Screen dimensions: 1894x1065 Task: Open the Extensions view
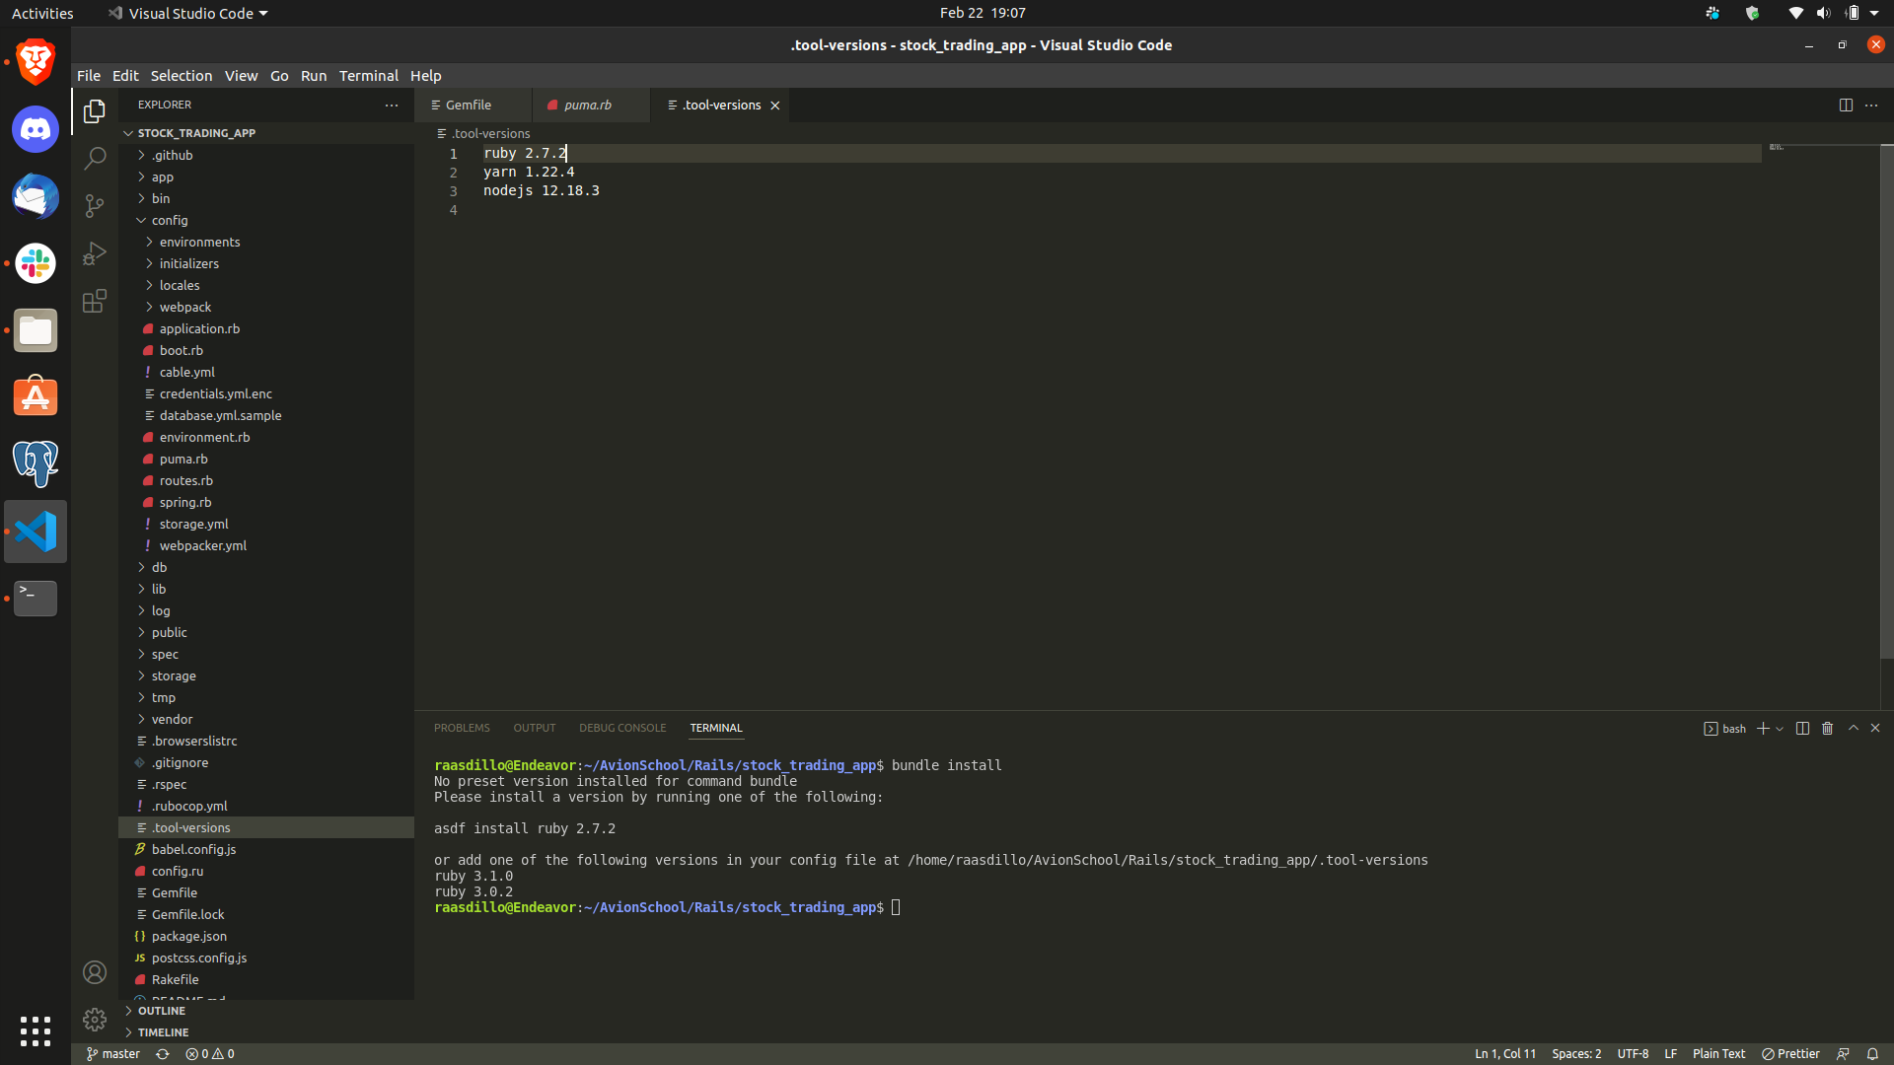pyautogui.click(x=95, y=301)
